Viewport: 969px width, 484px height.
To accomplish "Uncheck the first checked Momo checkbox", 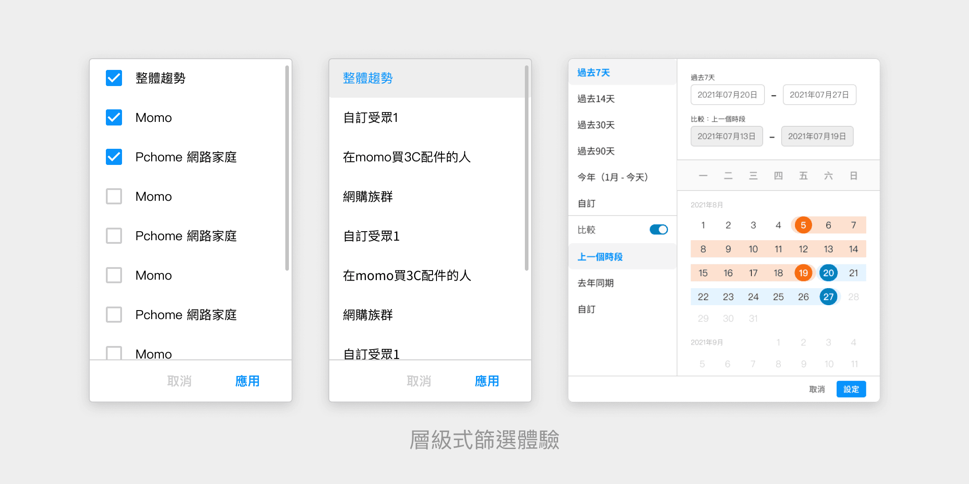I will coord(114,117).
